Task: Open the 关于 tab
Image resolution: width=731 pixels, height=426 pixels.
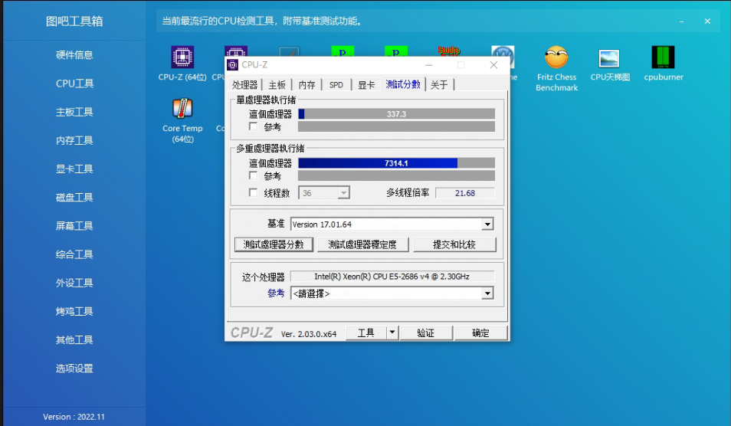Action: (439, 85)
